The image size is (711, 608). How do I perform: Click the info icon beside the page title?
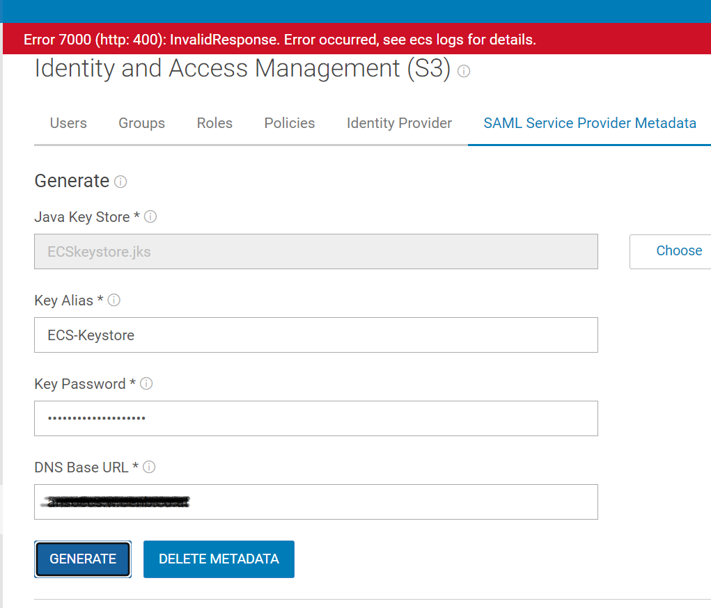pyautogui.click(x=463, y=71)
